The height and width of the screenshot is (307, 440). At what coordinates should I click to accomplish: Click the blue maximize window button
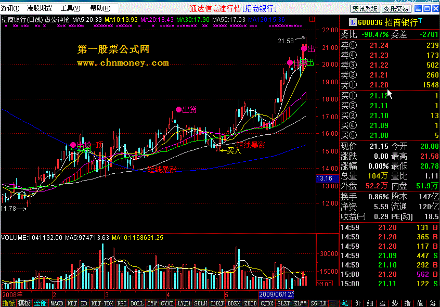(427, 9)
